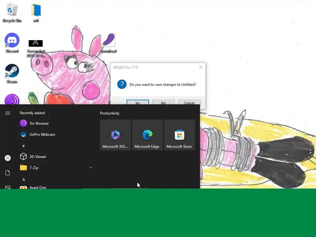Click Yes in VEGAS Pro save dialog
The image size is (316, 237).
pyautogui.click(x=138, y=102)
